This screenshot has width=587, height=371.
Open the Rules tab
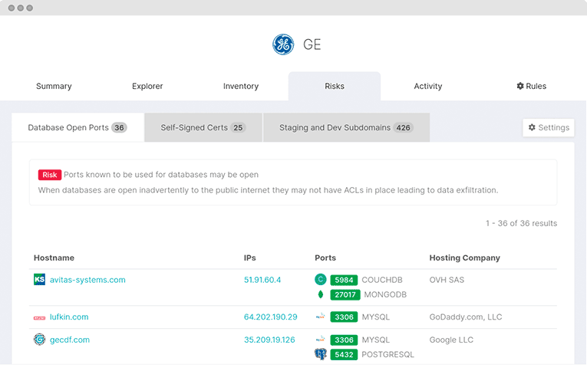click(531, 86)
